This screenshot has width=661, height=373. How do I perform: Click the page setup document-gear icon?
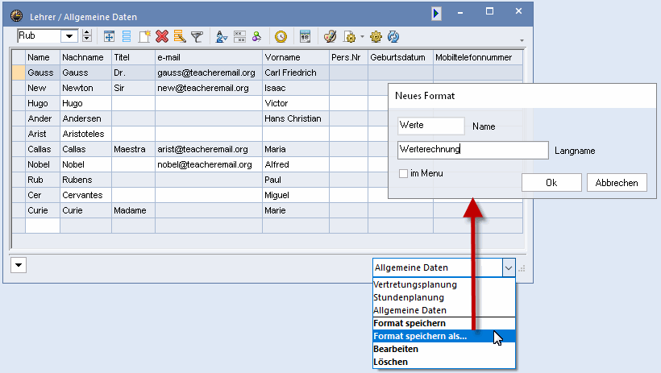350,37
